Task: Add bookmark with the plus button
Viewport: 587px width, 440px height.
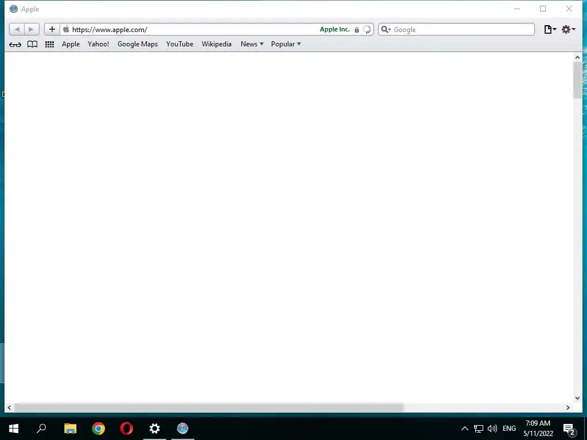Action: [52, 29]
